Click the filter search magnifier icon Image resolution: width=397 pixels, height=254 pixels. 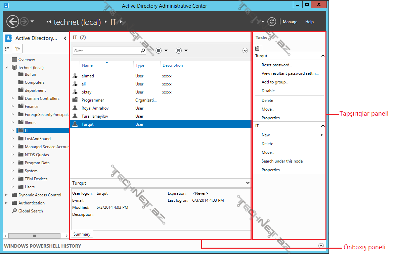click(x=142, y=50)
